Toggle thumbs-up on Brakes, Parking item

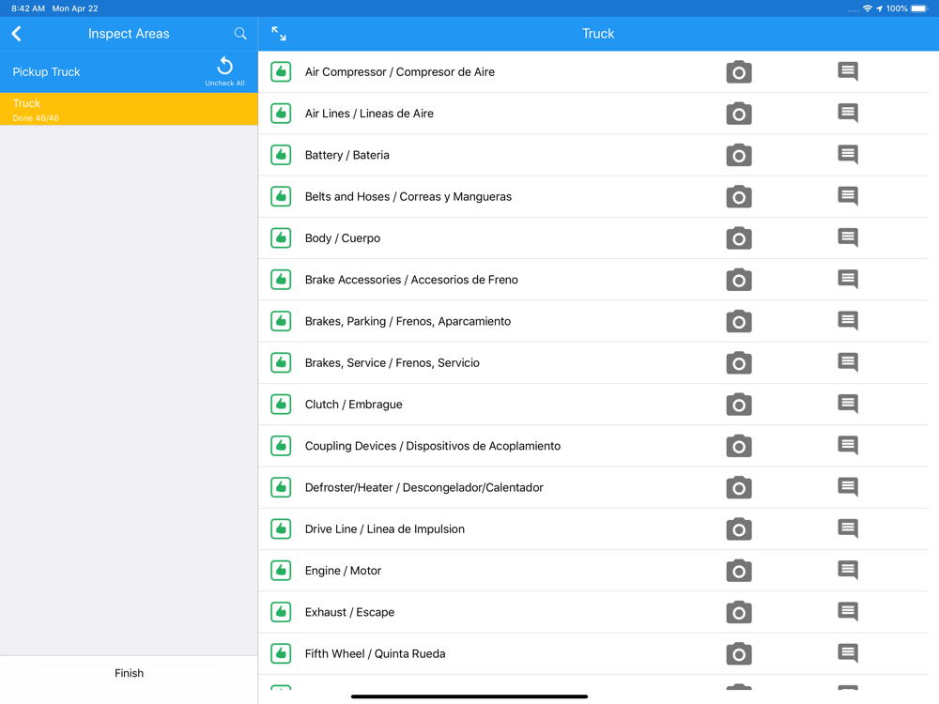pyautogui.click(x=281, y=321)
